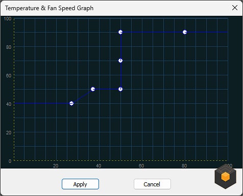Click the X-axis label 80
This screenshot has width=243, height=196.
(x=184, y=165)
